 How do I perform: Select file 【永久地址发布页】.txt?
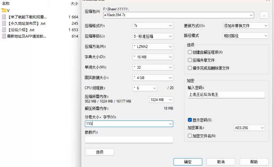coord(27,23)
